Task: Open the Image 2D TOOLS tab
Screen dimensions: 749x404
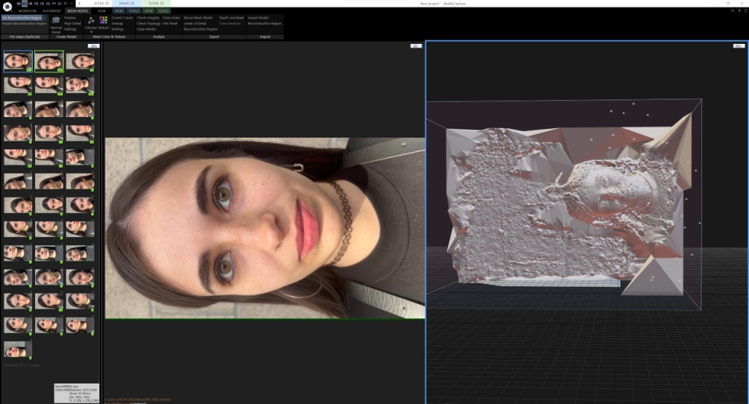Action: 134,11
